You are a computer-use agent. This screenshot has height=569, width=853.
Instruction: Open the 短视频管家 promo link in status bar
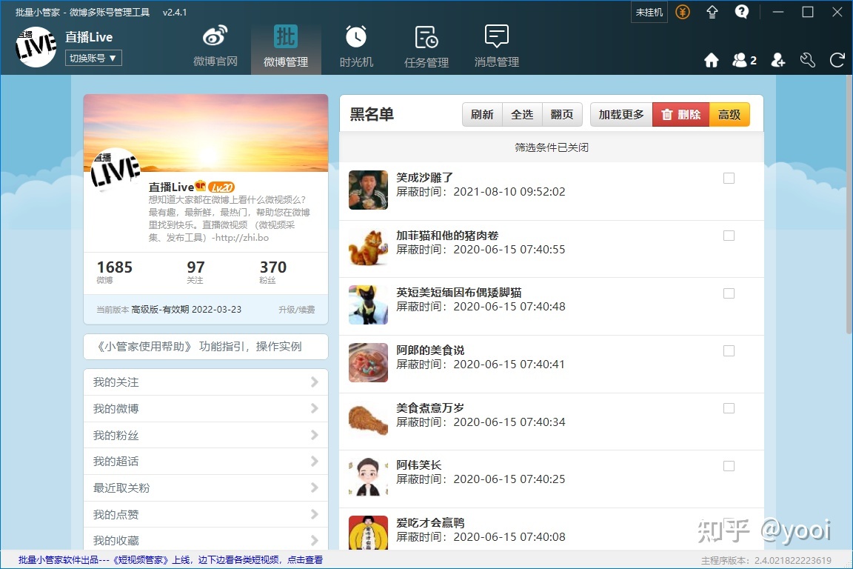point(170,560)
